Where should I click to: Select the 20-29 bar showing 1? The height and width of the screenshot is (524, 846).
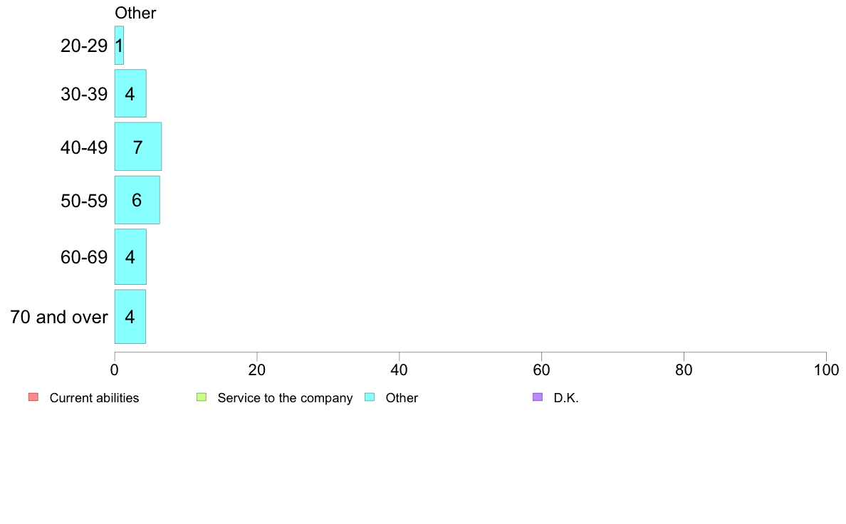tap(119, 46)
